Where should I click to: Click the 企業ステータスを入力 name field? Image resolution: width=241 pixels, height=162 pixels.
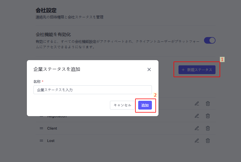[92, 90]
